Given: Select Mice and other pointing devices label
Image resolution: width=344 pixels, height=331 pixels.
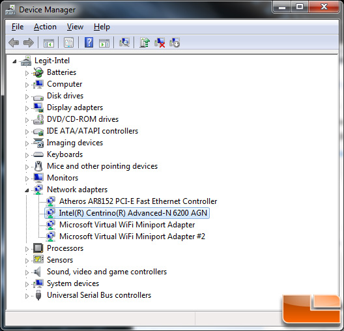Looking at the screenshot, I should (102, 166).
